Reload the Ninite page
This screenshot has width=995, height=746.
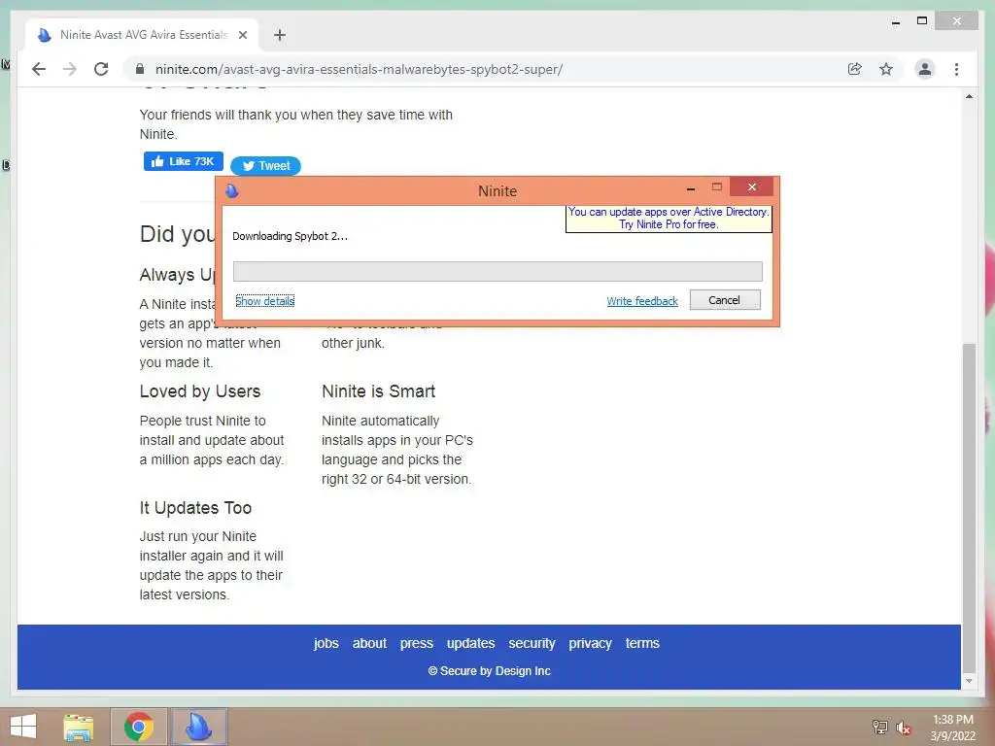coord(101,69)
